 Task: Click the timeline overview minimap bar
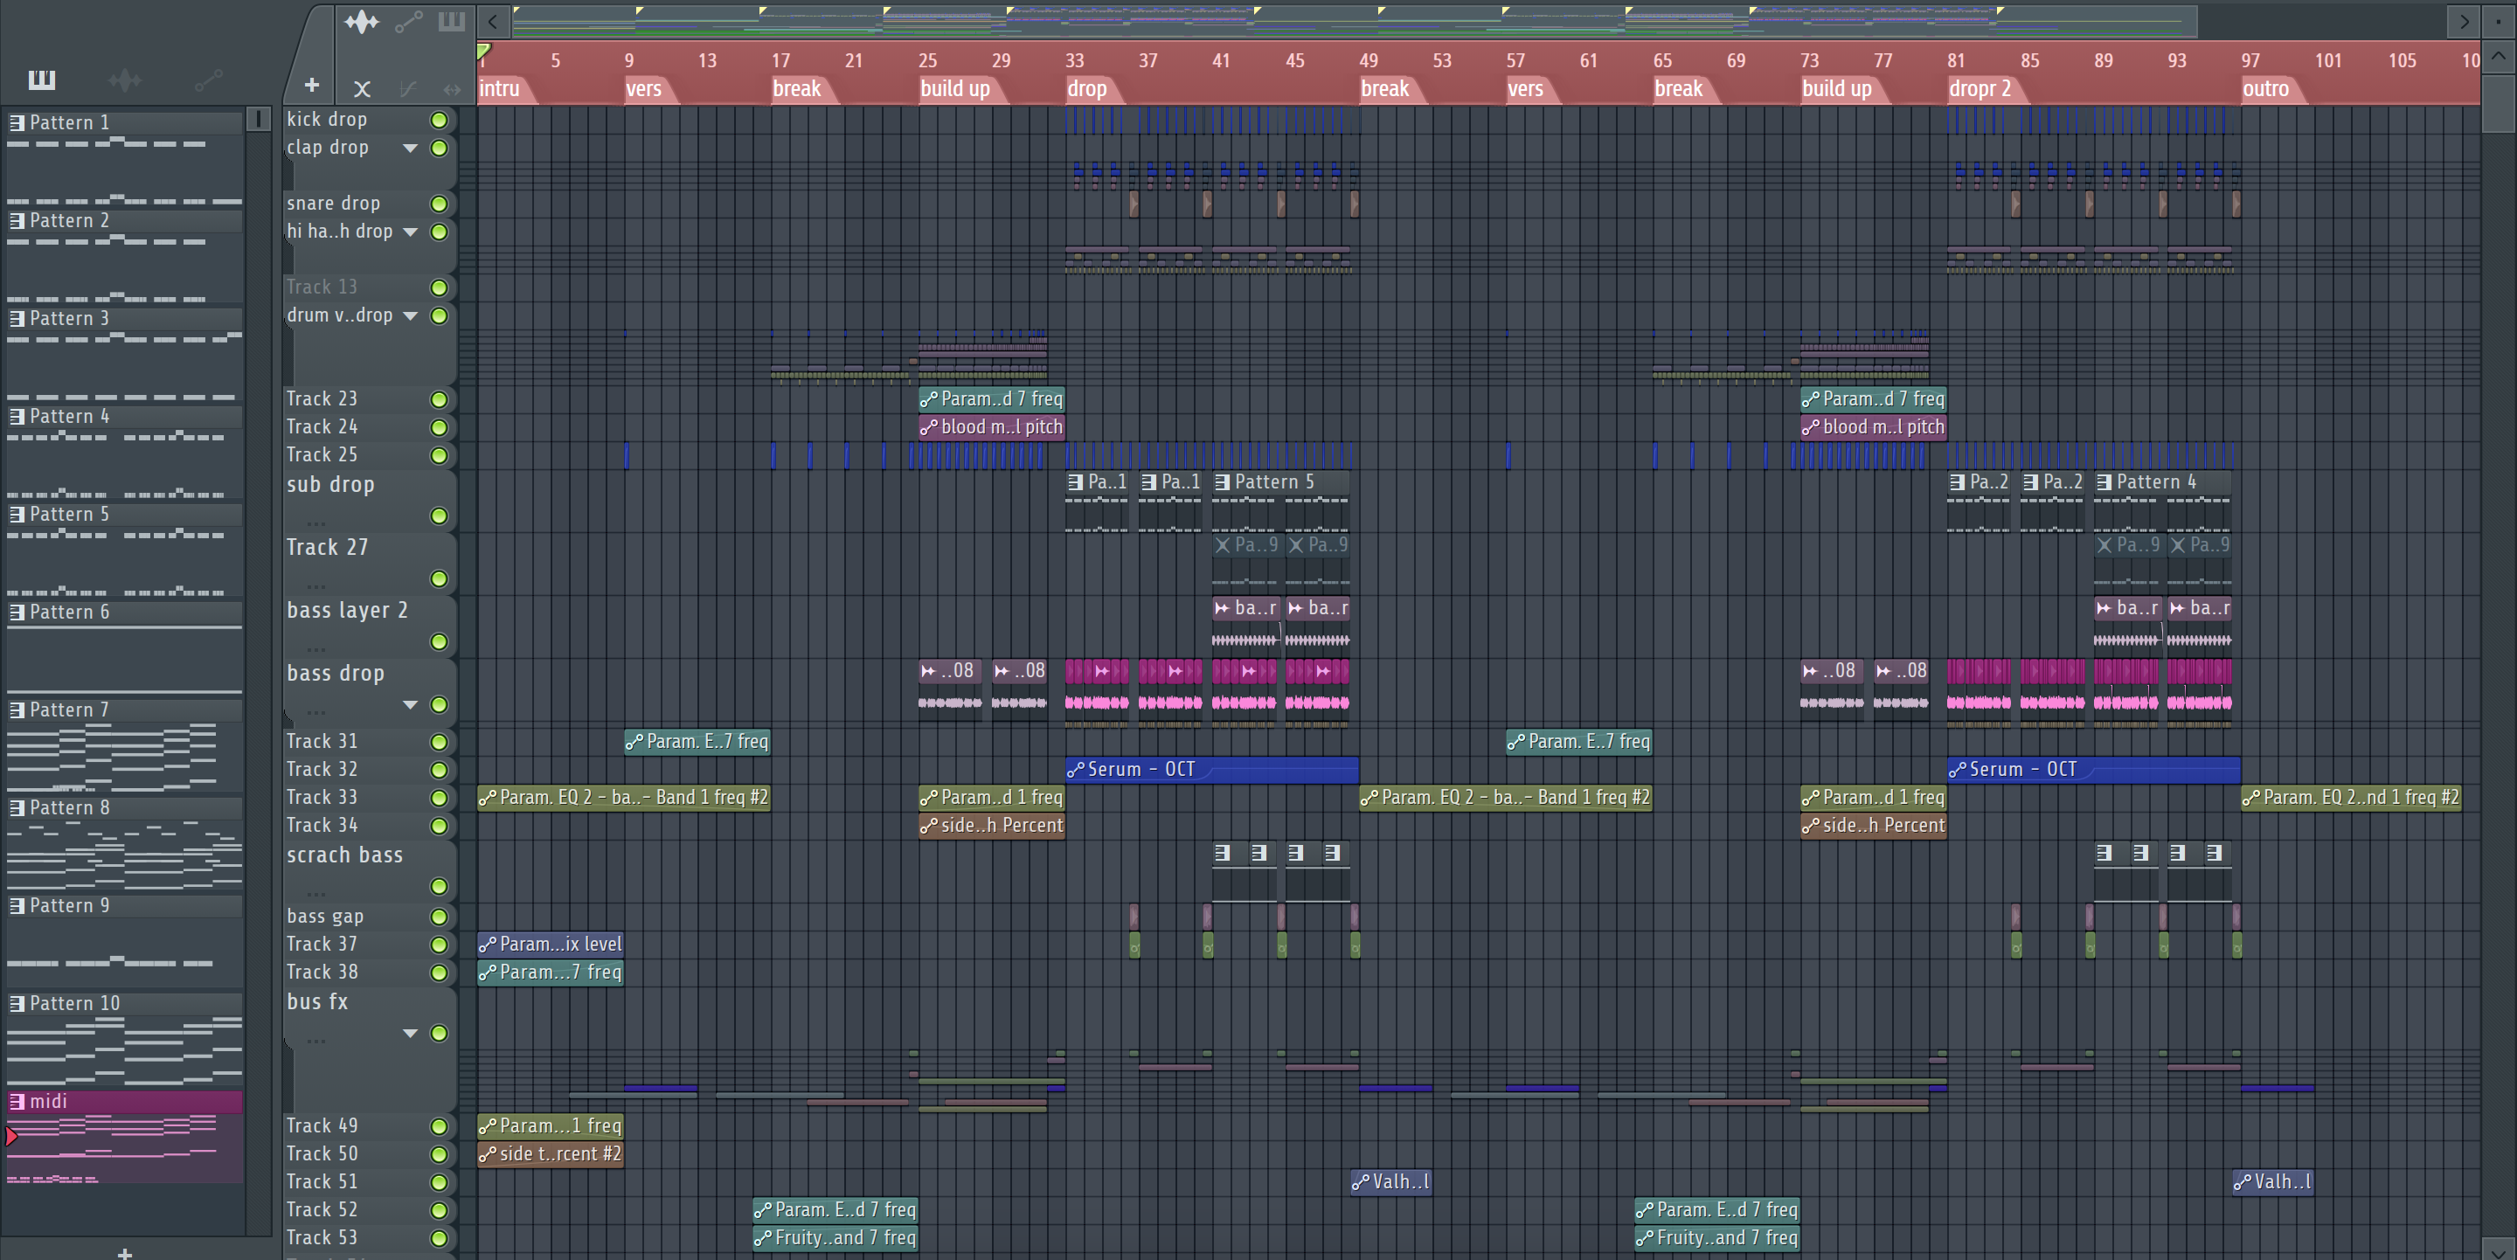click(x=1355, y=20)
